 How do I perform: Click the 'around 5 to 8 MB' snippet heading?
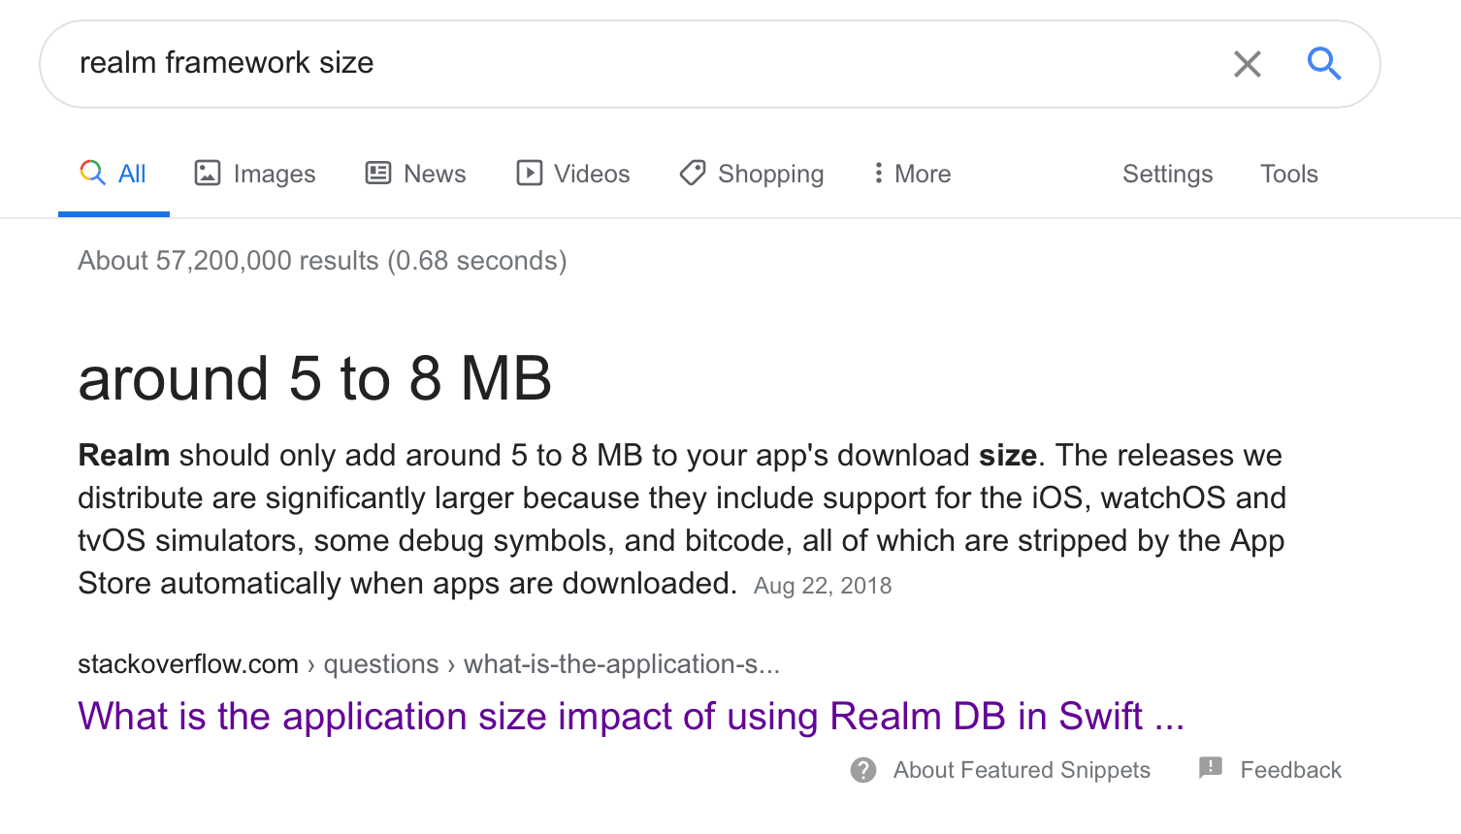click(315, 378)
